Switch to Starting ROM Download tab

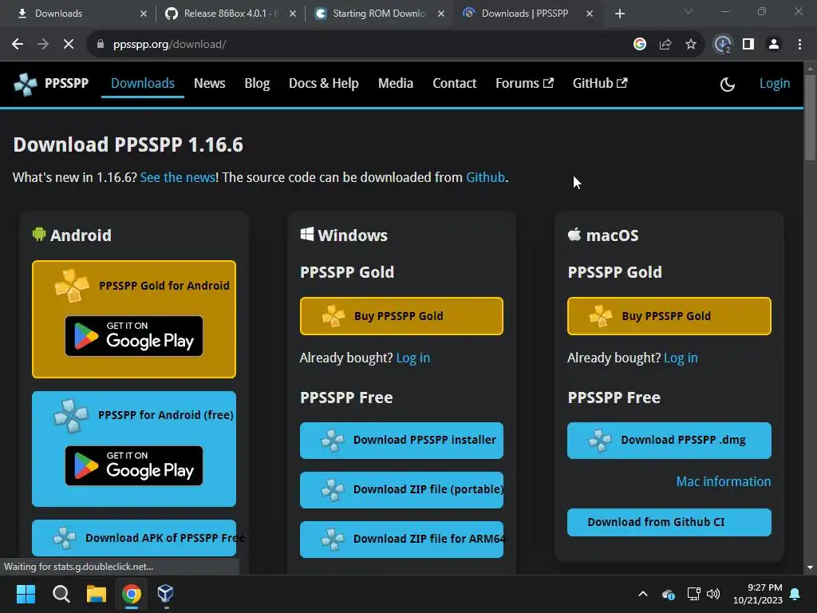point(379,14)
